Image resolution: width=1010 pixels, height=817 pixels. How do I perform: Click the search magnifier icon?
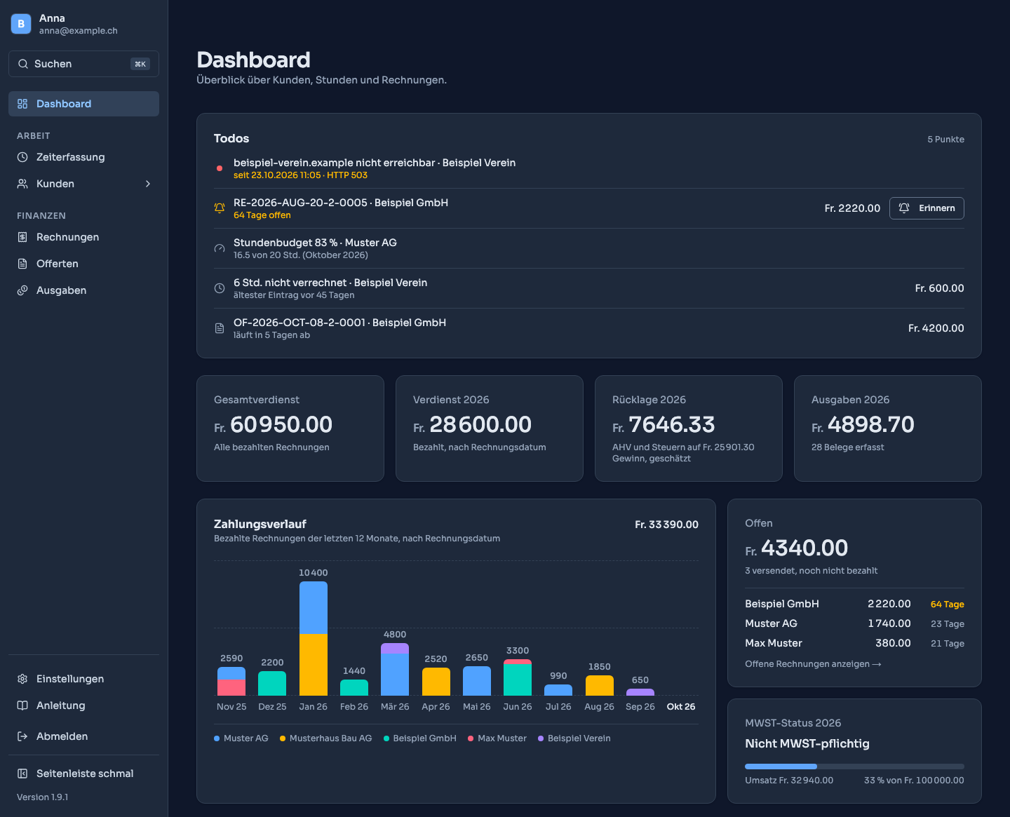tap(23, 64)
